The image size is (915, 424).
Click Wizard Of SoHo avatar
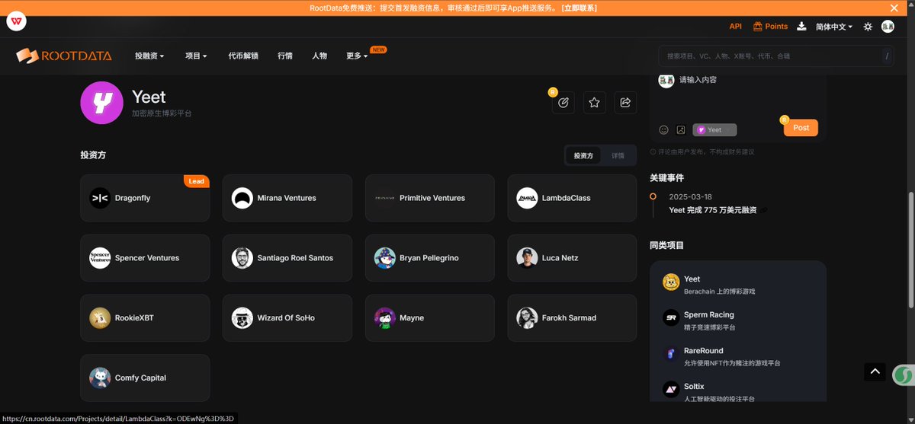(x=242, y=317)
